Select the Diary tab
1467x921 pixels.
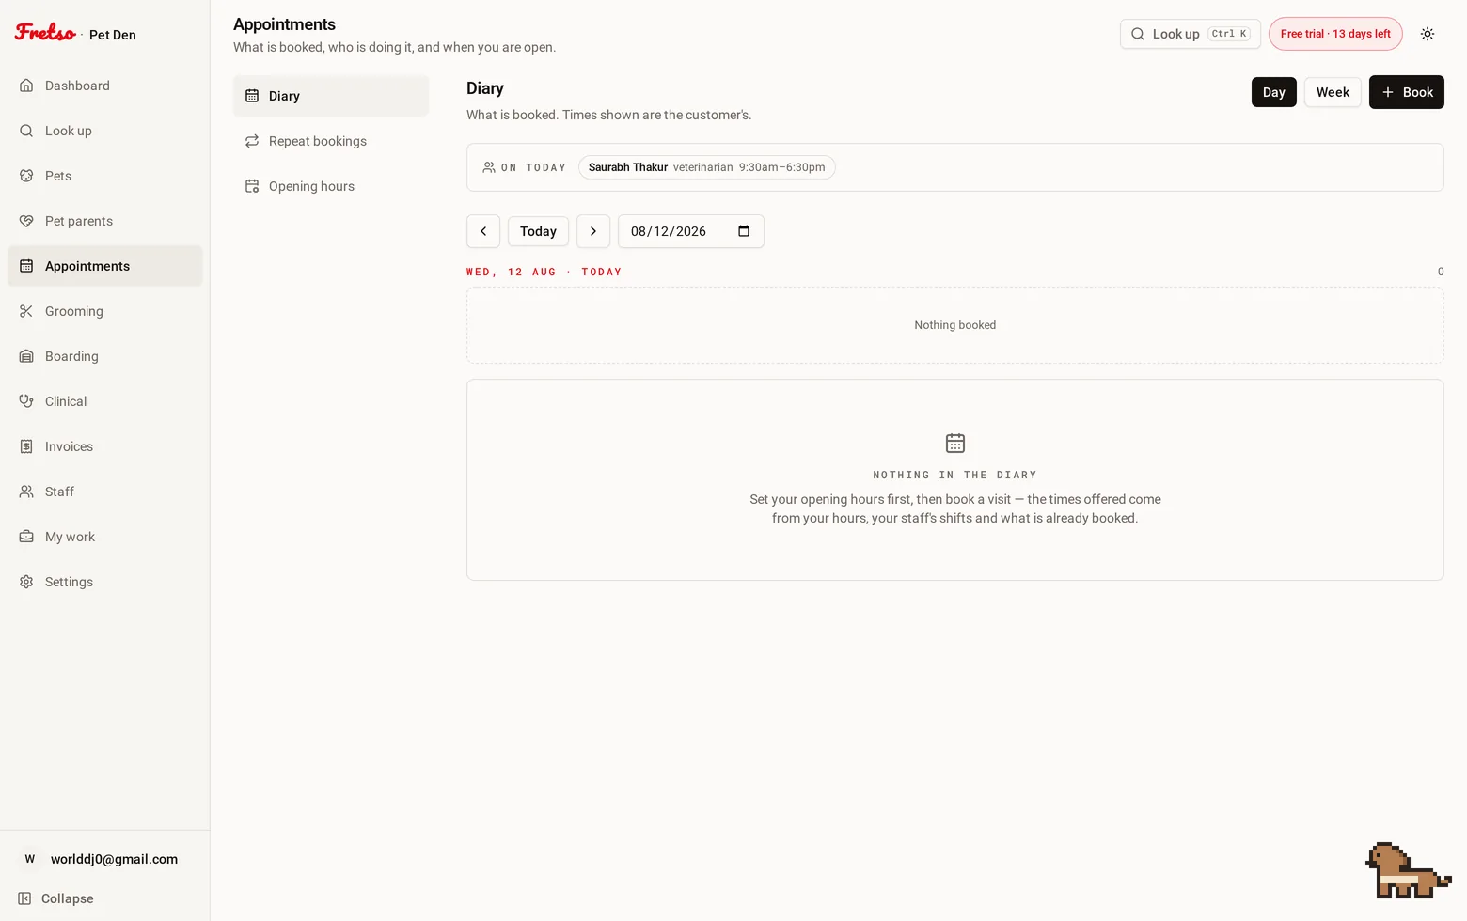[331, 96]
